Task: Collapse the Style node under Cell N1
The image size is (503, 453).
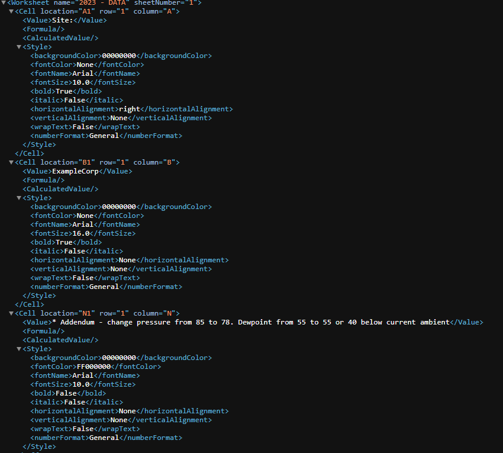Action: [x=19, y=349]
